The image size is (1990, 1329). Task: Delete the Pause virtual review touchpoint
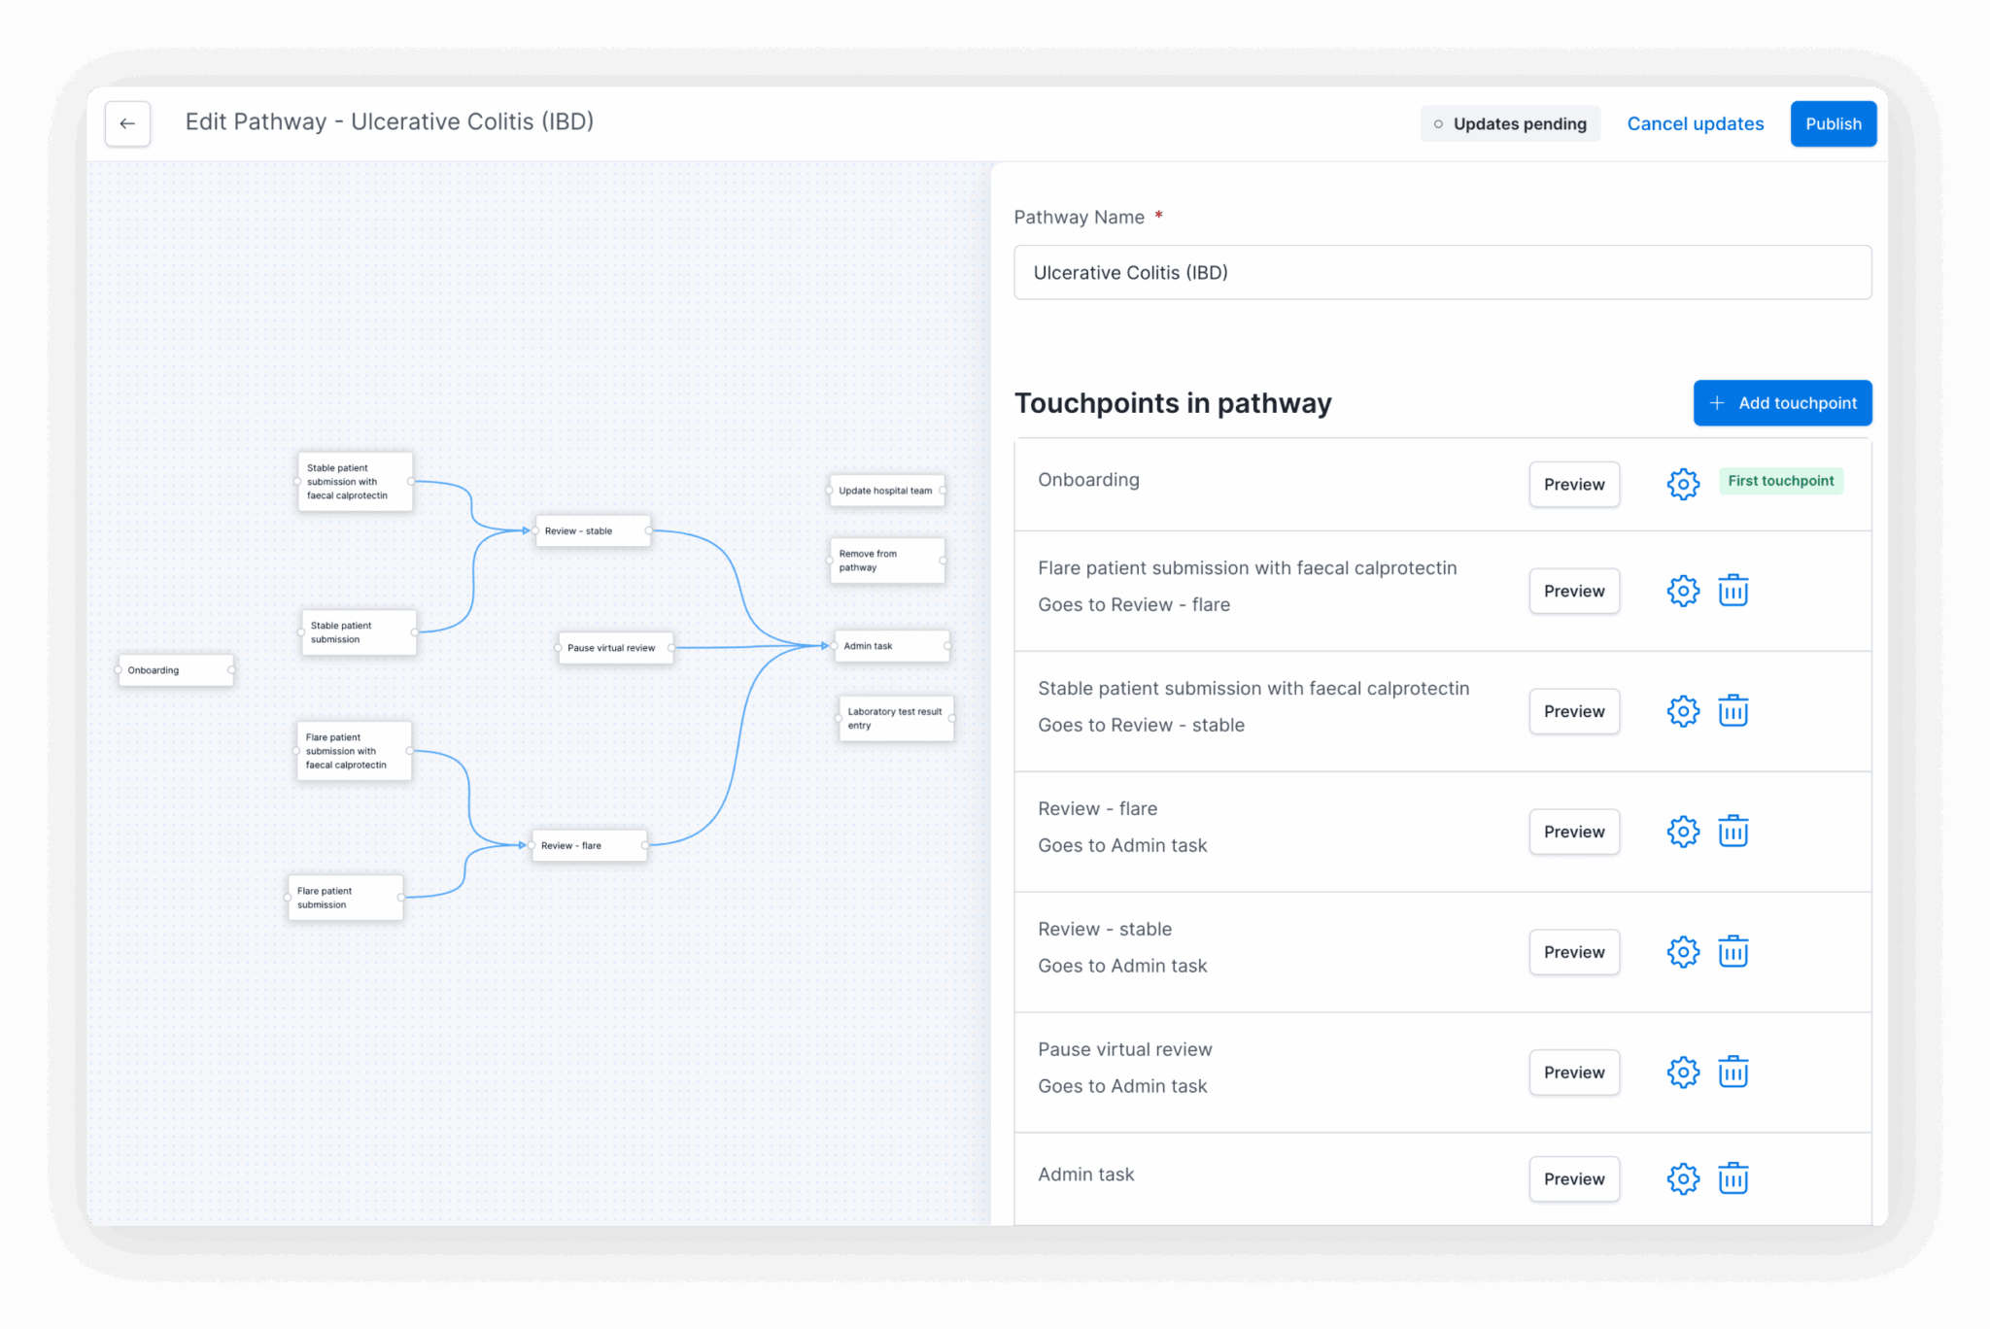point(1733,1073)
